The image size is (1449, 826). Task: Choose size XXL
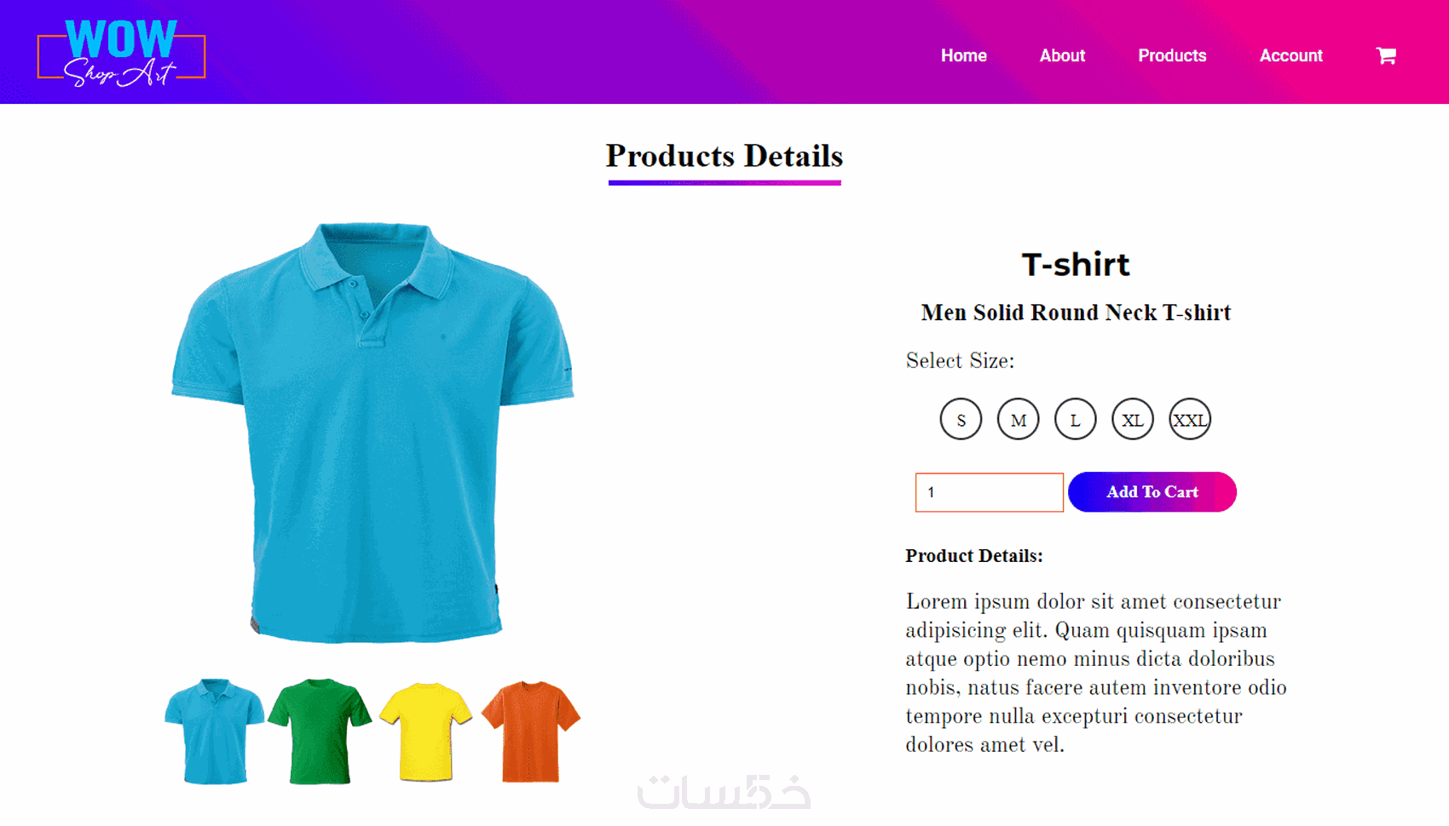click(1189, 420)
